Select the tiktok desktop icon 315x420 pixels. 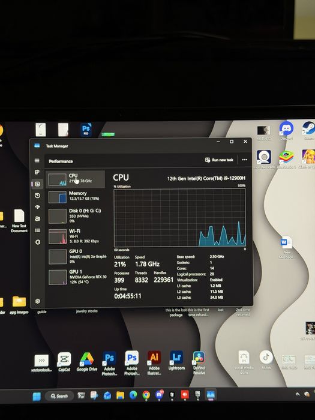[x=266, y=360]
